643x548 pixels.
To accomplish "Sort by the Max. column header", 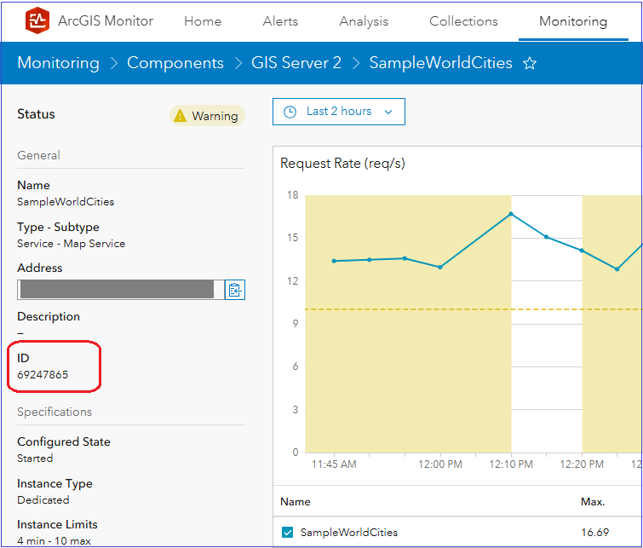I will (593, 502).
